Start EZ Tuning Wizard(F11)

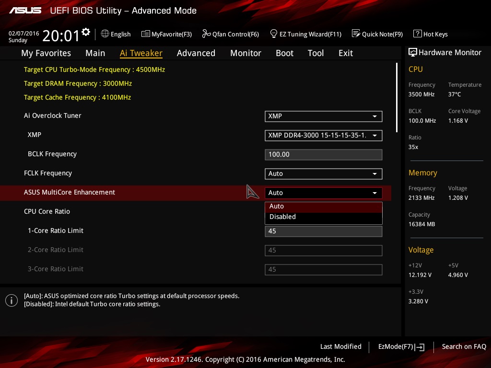tap(305, 34)
